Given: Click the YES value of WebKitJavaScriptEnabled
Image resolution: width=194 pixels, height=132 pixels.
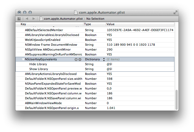Looking at the screenshot, I should tap(109, 40).
